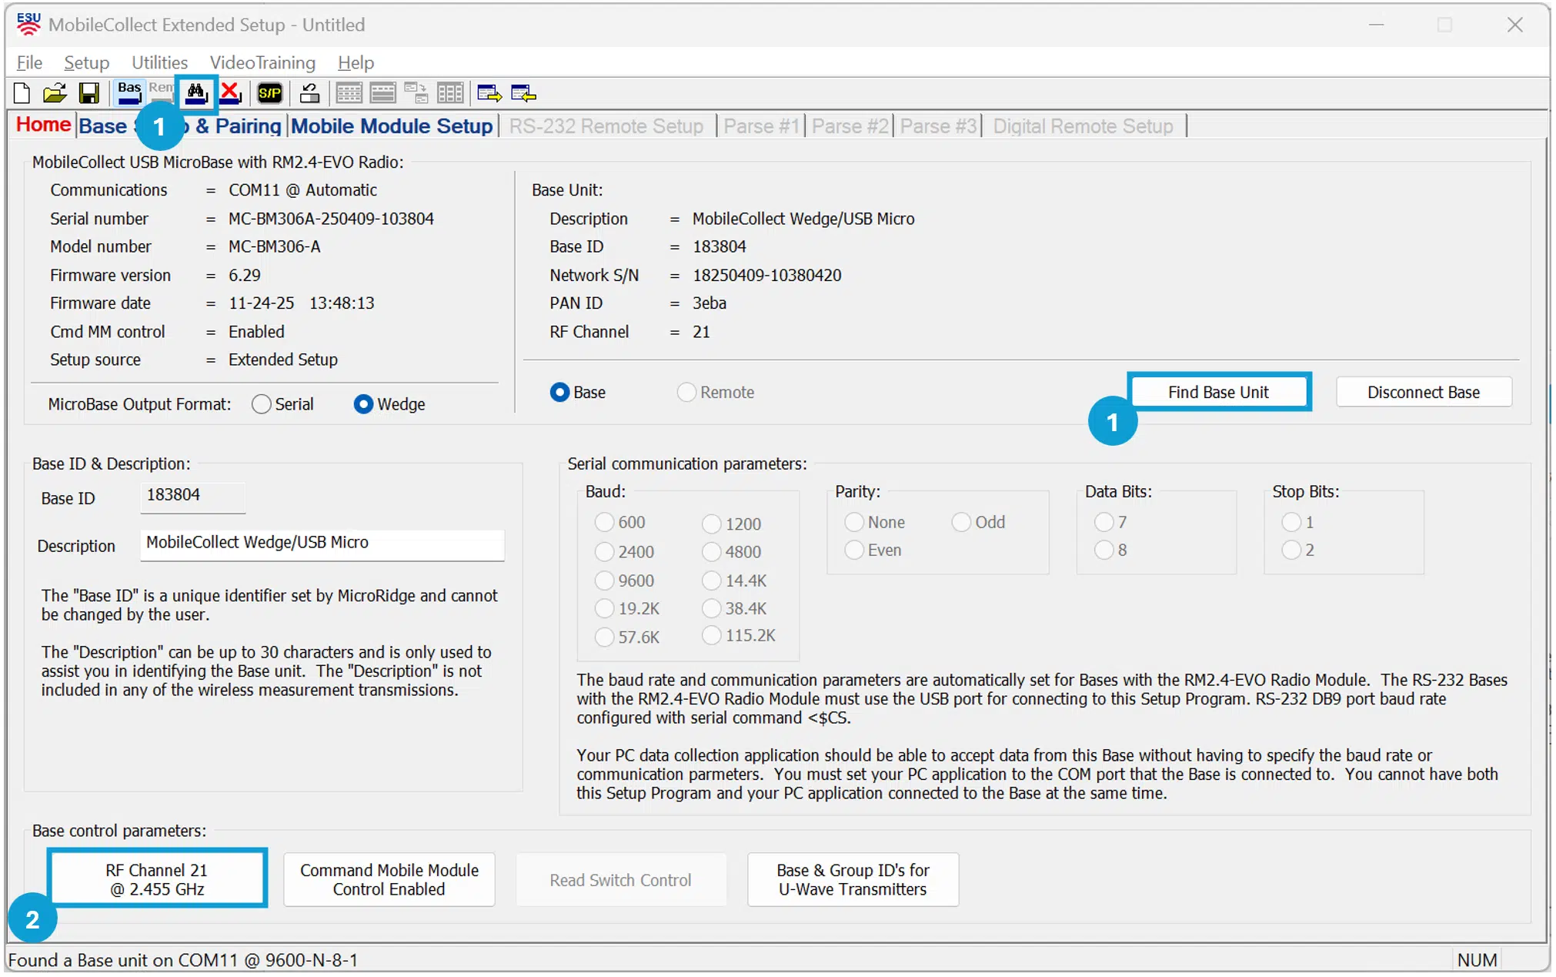Click the red X disconnect toolbar icon
Viewport: 1556px width, 977px height.
230,93
